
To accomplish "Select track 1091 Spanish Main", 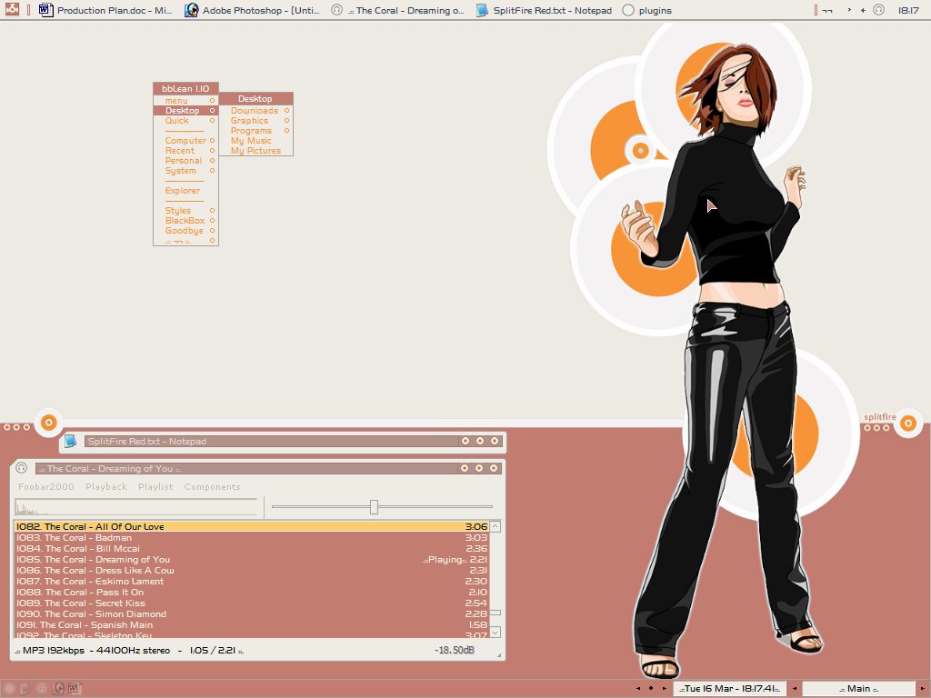I will 252,624.
